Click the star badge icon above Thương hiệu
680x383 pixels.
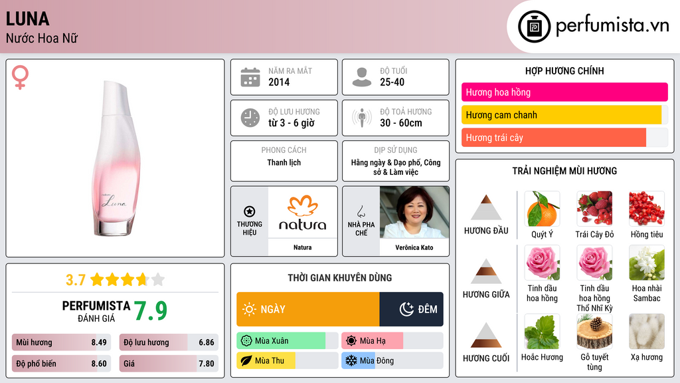250,211
